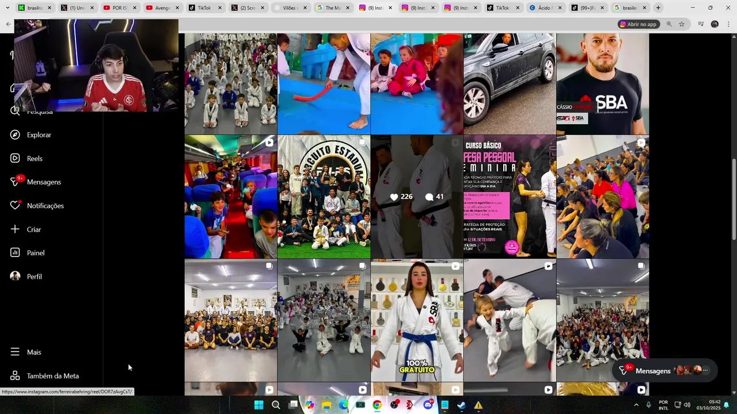Bookmark this page with the star icon

tap(682, 24)
